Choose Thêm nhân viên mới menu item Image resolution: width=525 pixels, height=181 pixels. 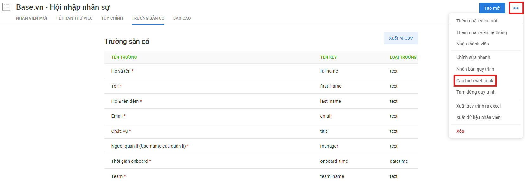(x=477, y=21)
